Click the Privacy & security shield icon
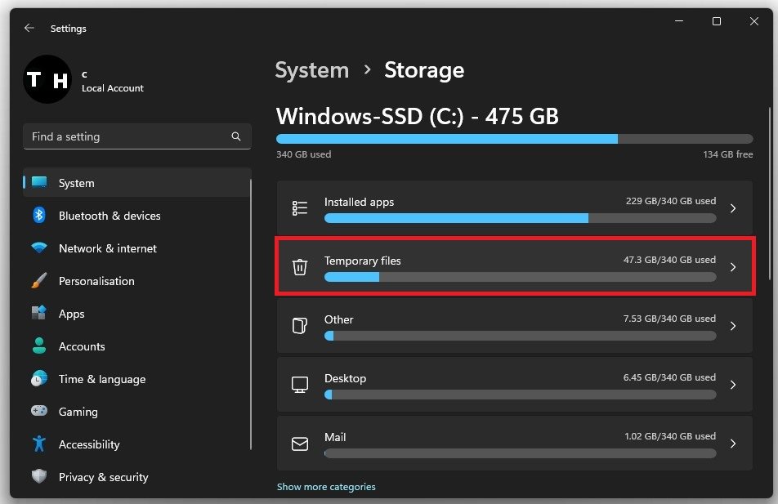The height and width of the screenshot is (504, 778). 39,477
